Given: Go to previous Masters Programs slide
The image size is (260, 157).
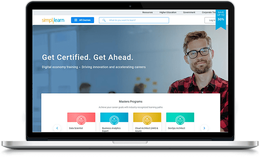Looking at the screenshot, I should pyautogui.click(x=57, y=128).
